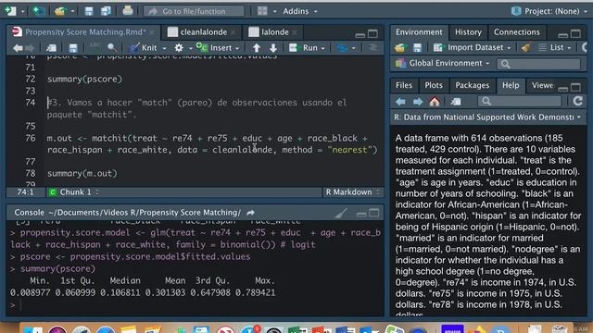593x333 pixels.
Task: Open an existing file folder icon
Action: pyautogui.click(x=59, y=11)
